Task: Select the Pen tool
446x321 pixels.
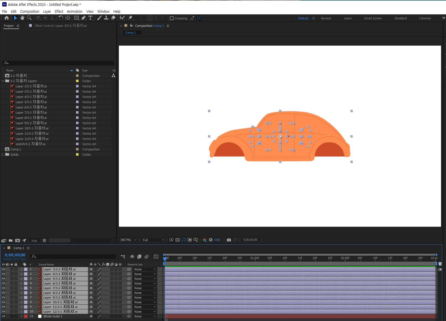Action: (84, 18)
